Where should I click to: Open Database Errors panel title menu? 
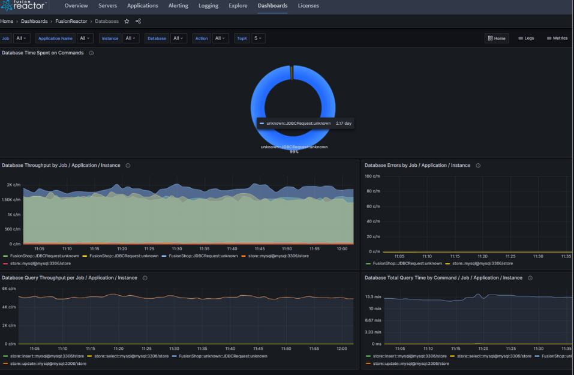click(417, 166)
